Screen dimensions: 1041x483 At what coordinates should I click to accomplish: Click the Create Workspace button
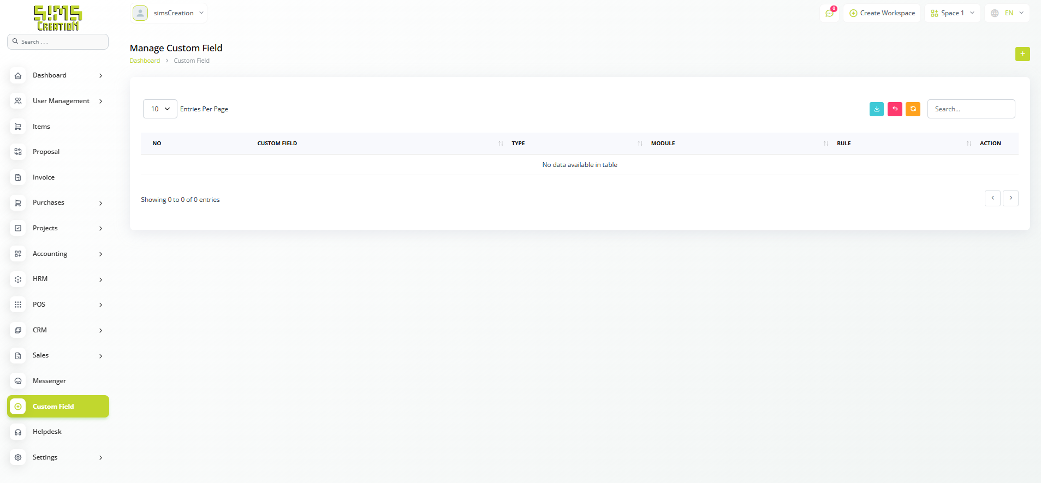point(882,13)
